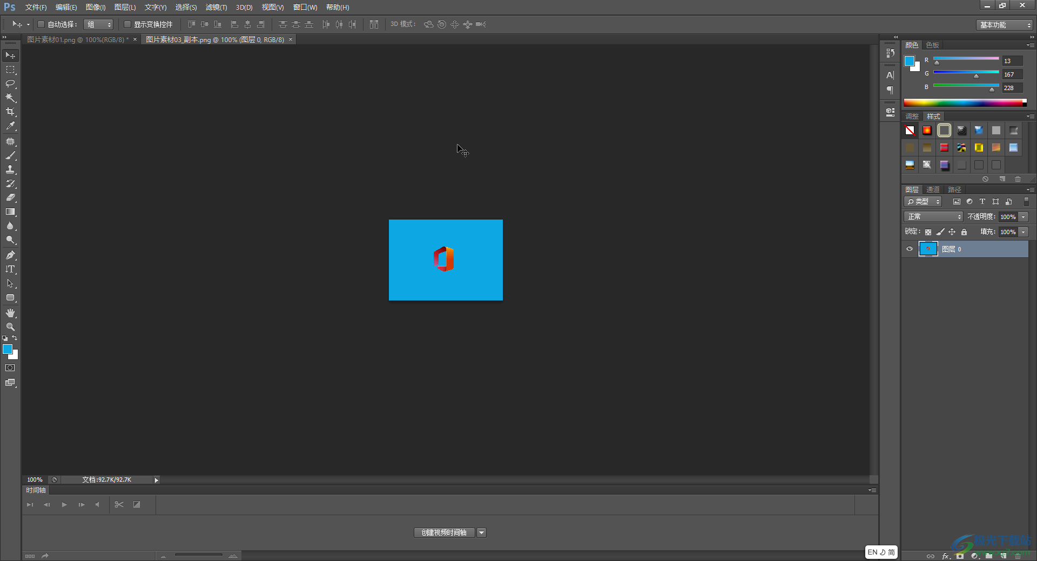Select the 图层 0 layer thumbnail
Viewport: 1037px width, 561px height.
928,249
